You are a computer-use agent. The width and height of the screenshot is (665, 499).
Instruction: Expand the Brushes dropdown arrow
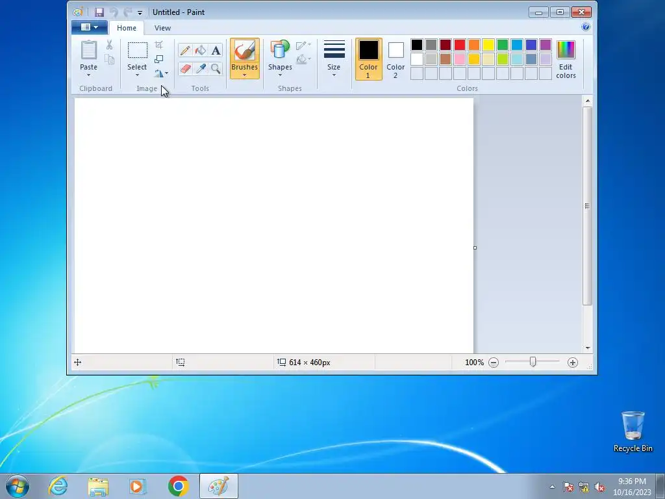(245, 75)
